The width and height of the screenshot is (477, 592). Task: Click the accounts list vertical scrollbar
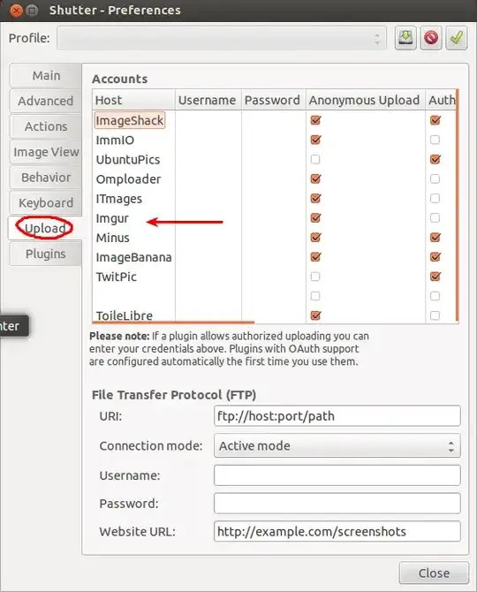click(458, 205)
